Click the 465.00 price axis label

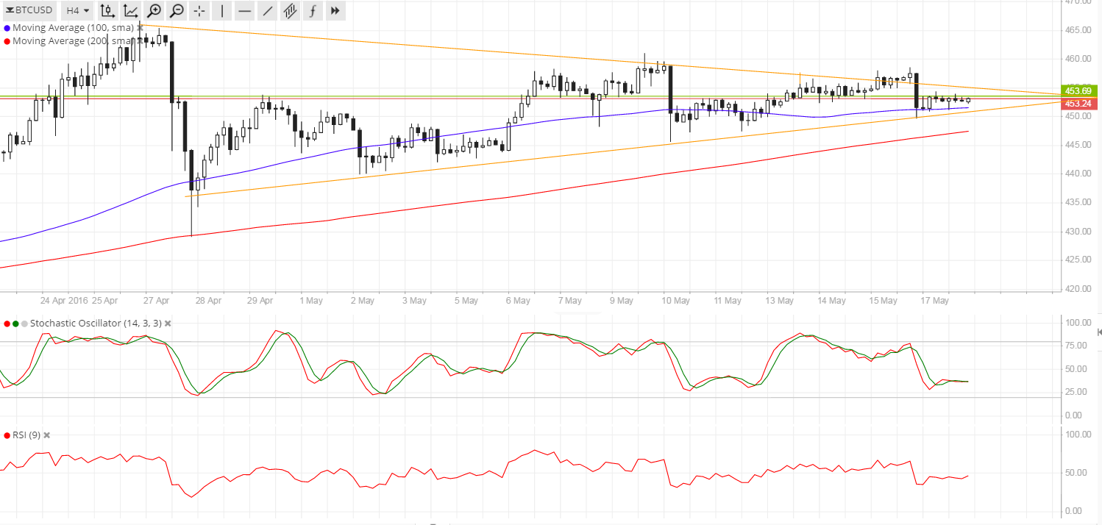(1078, 30)
